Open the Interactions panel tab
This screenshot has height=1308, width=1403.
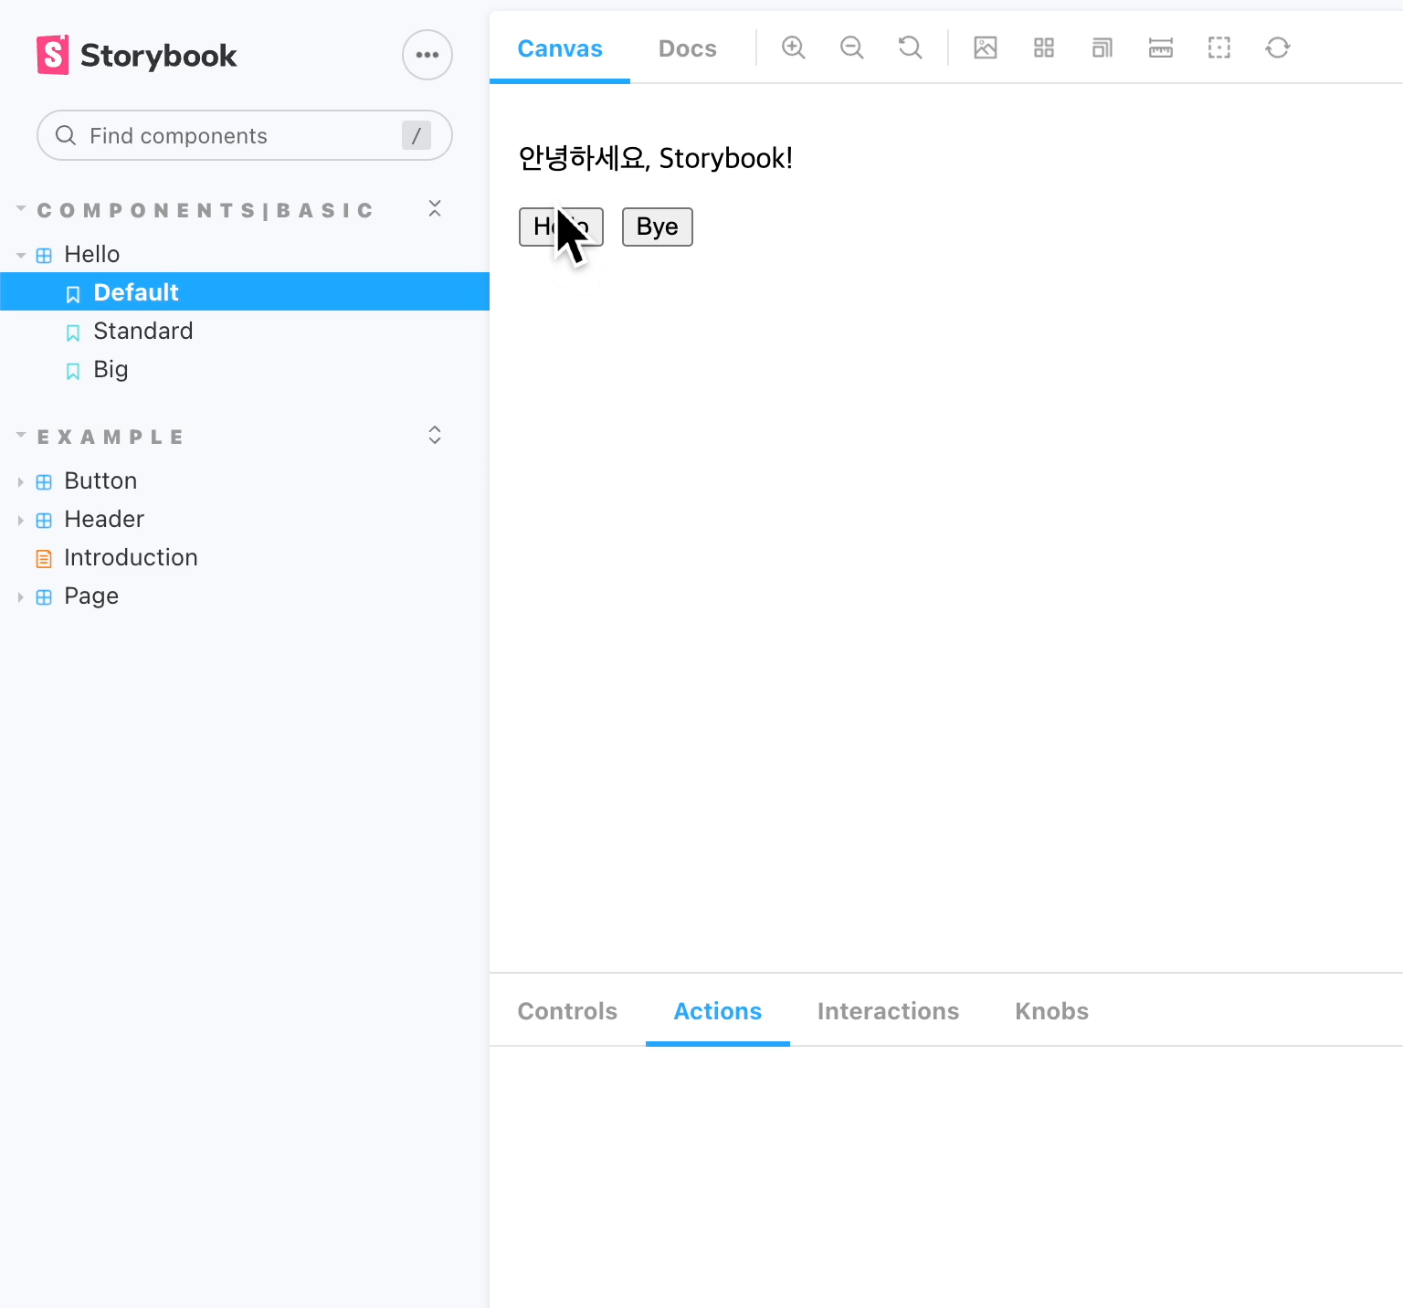888,1011
